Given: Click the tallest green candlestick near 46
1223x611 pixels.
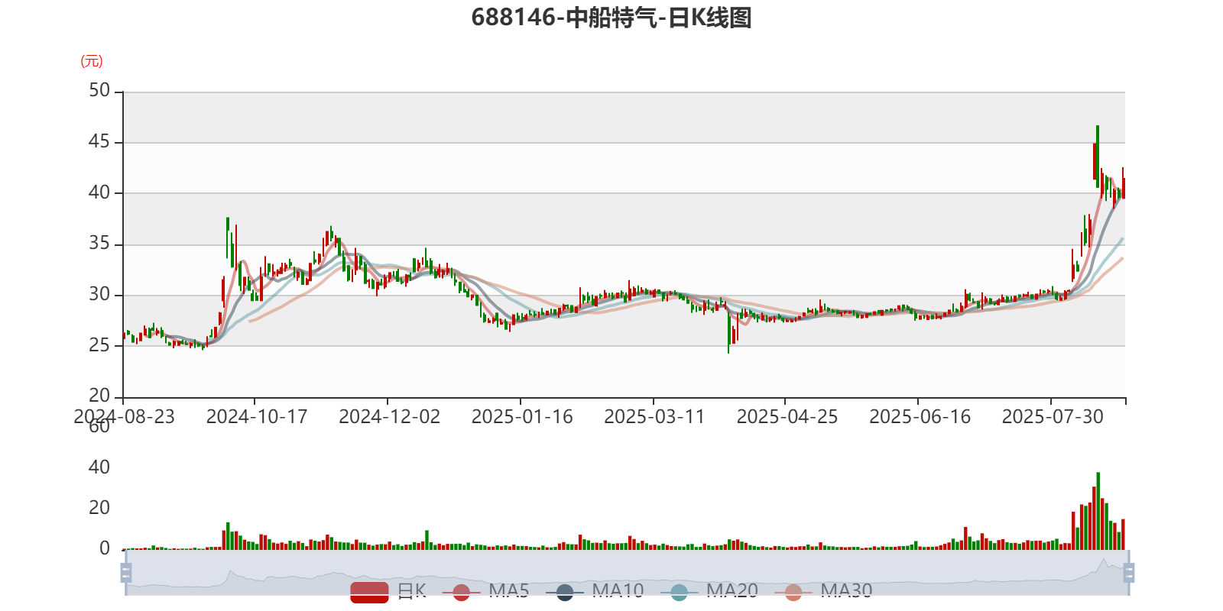Looking at the screenshot, I should click(x=1098, y=156).
